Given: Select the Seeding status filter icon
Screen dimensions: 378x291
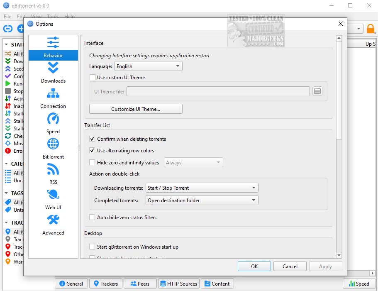Looking at the screenshot, I should click(8, 68).
